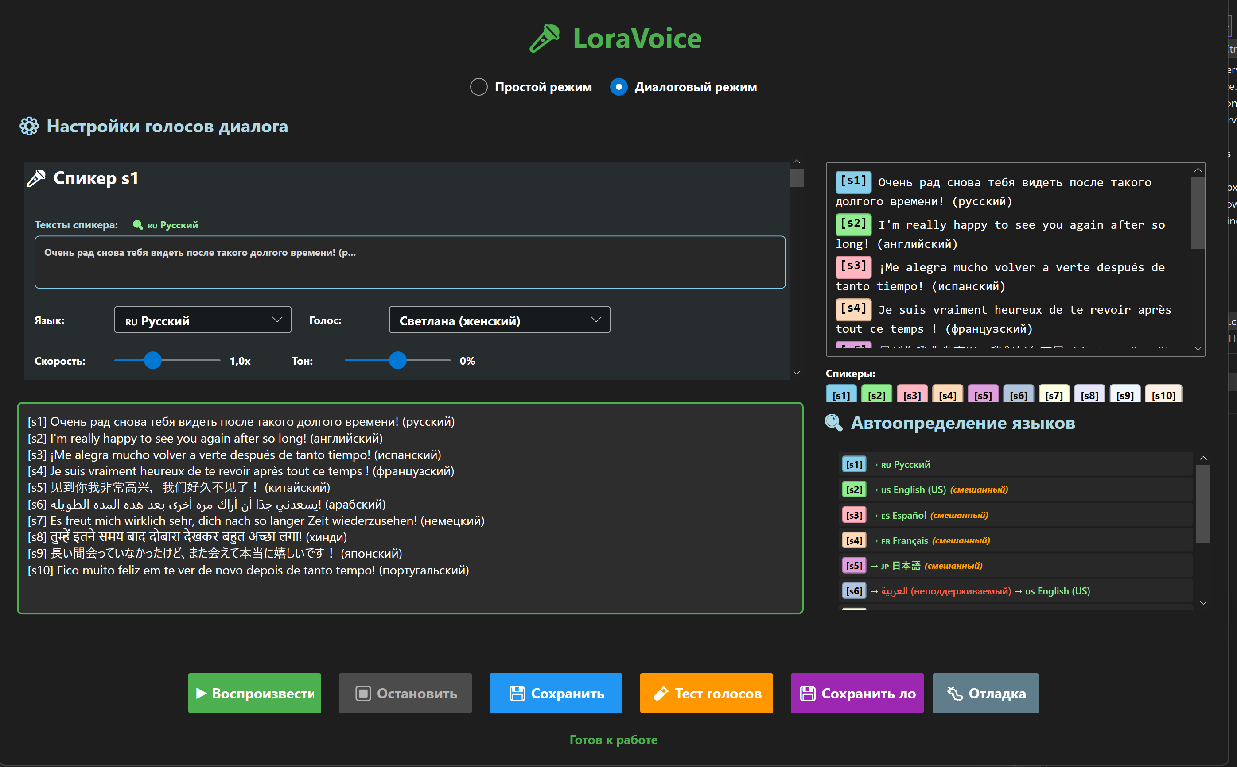Click the gear icon beside Настройки голосов диалога

point(29,126)
